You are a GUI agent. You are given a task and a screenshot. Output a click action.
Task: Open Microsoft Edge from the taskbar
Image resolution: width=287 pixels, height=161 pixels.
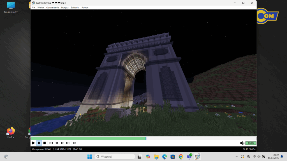coord(164,157)
